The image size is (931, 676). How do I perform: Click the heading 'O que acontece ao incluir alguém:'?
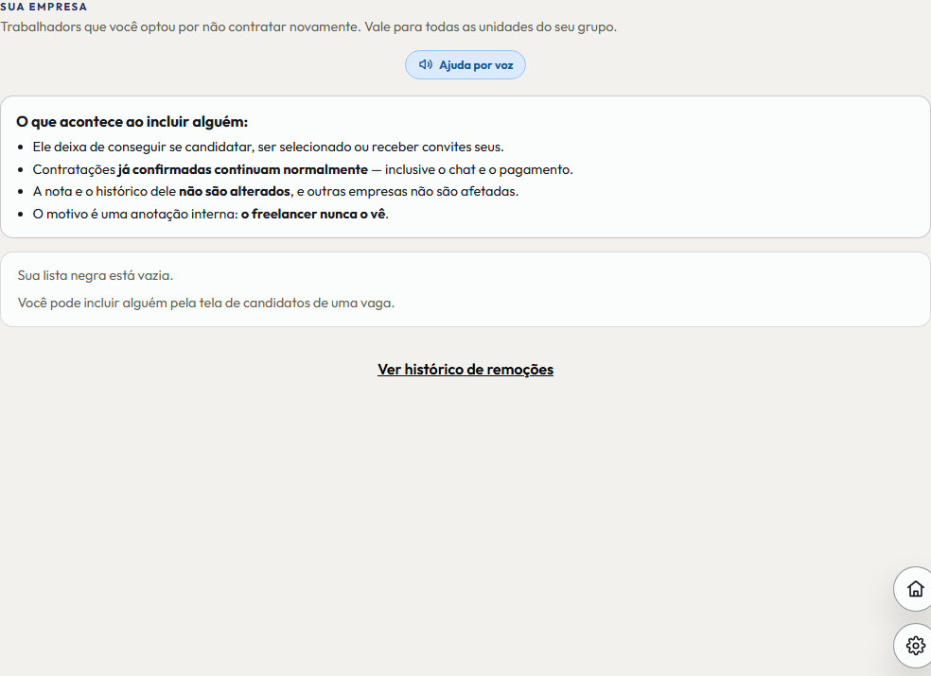point(132,122)
